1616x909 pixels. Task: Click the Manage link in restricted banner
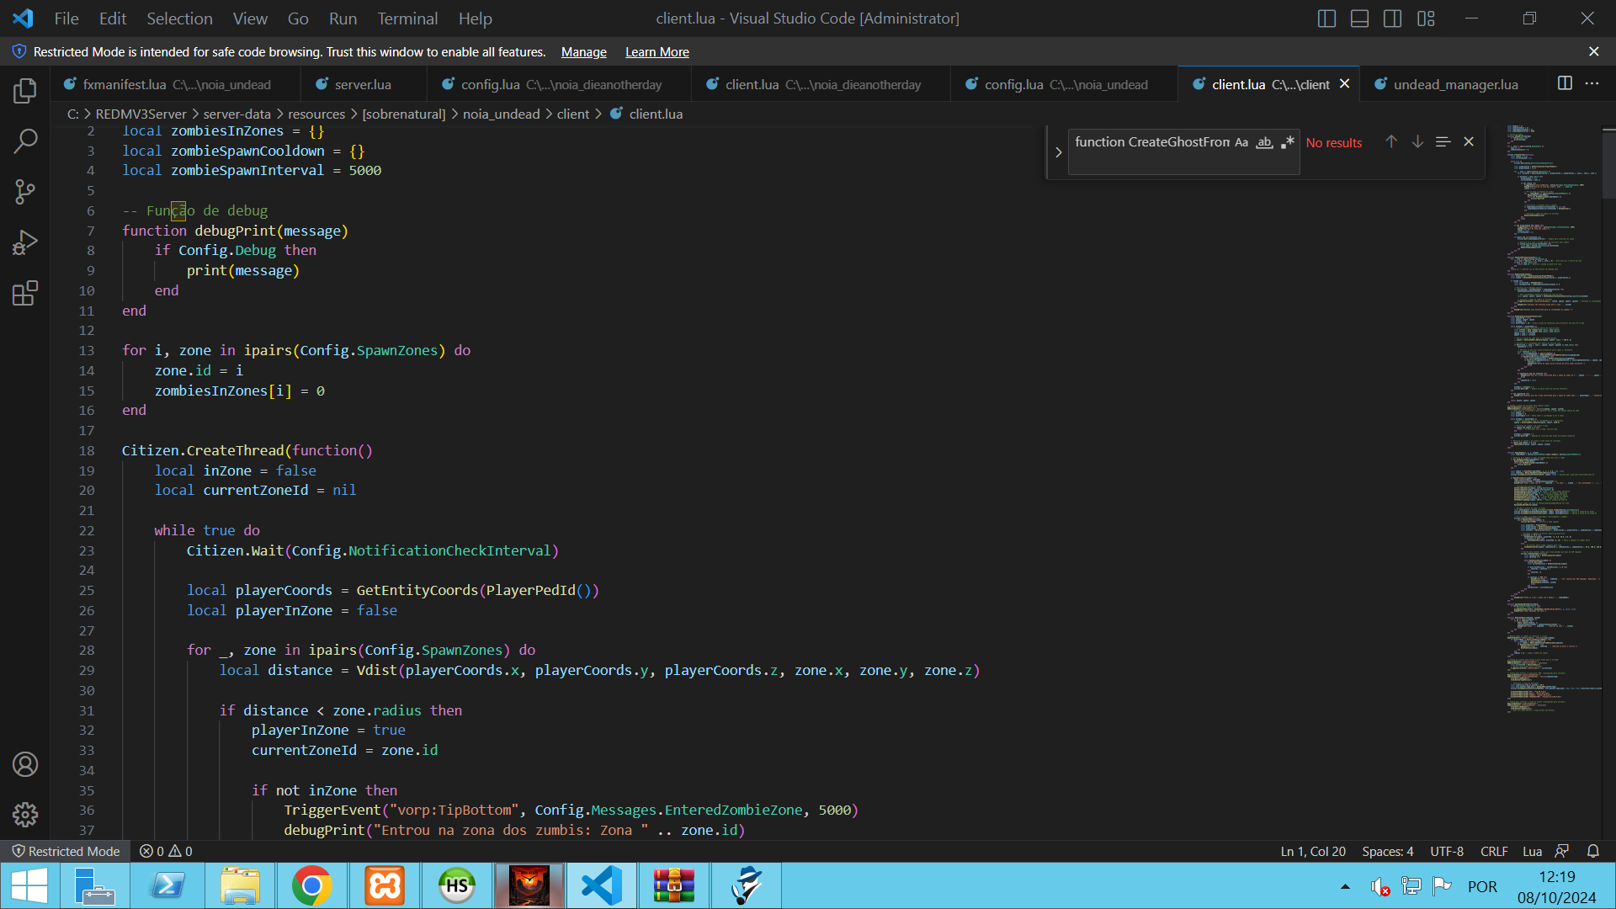[583, 52]
